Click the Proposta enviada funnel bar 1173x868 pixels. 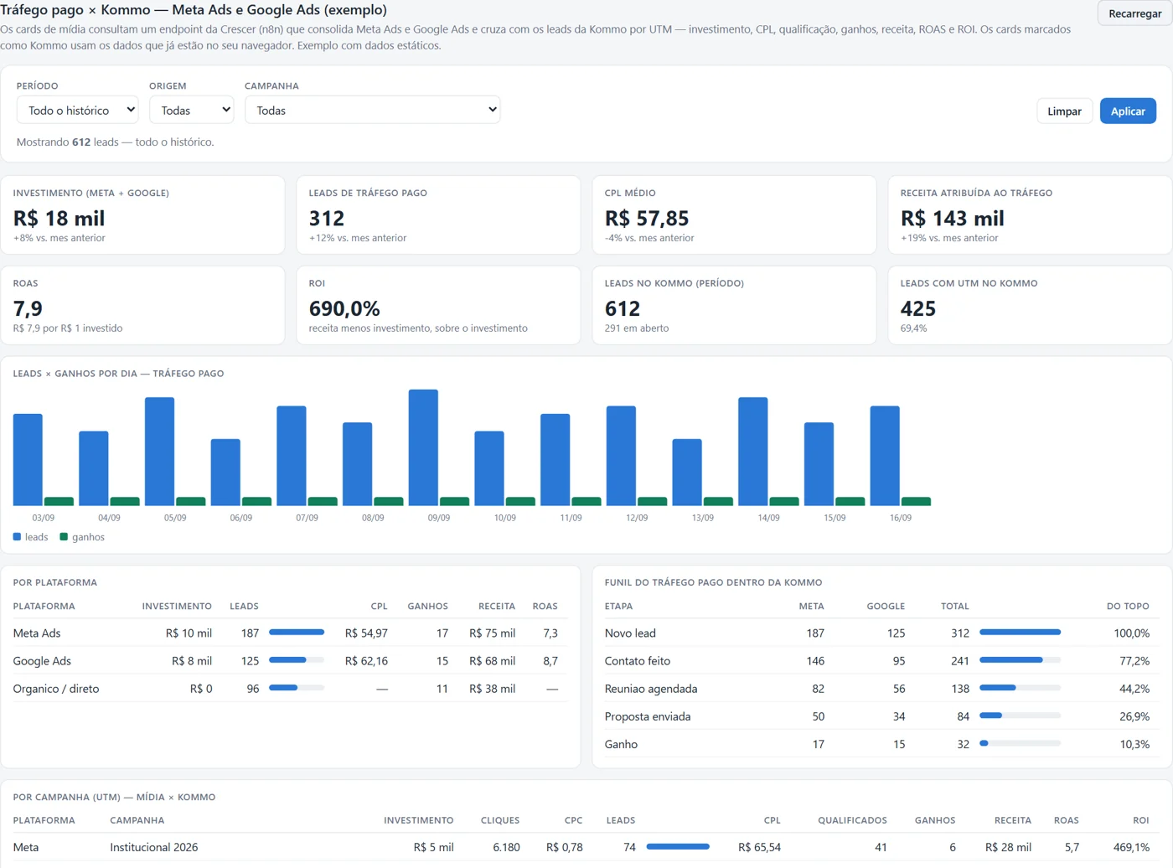coord(1020,716)
